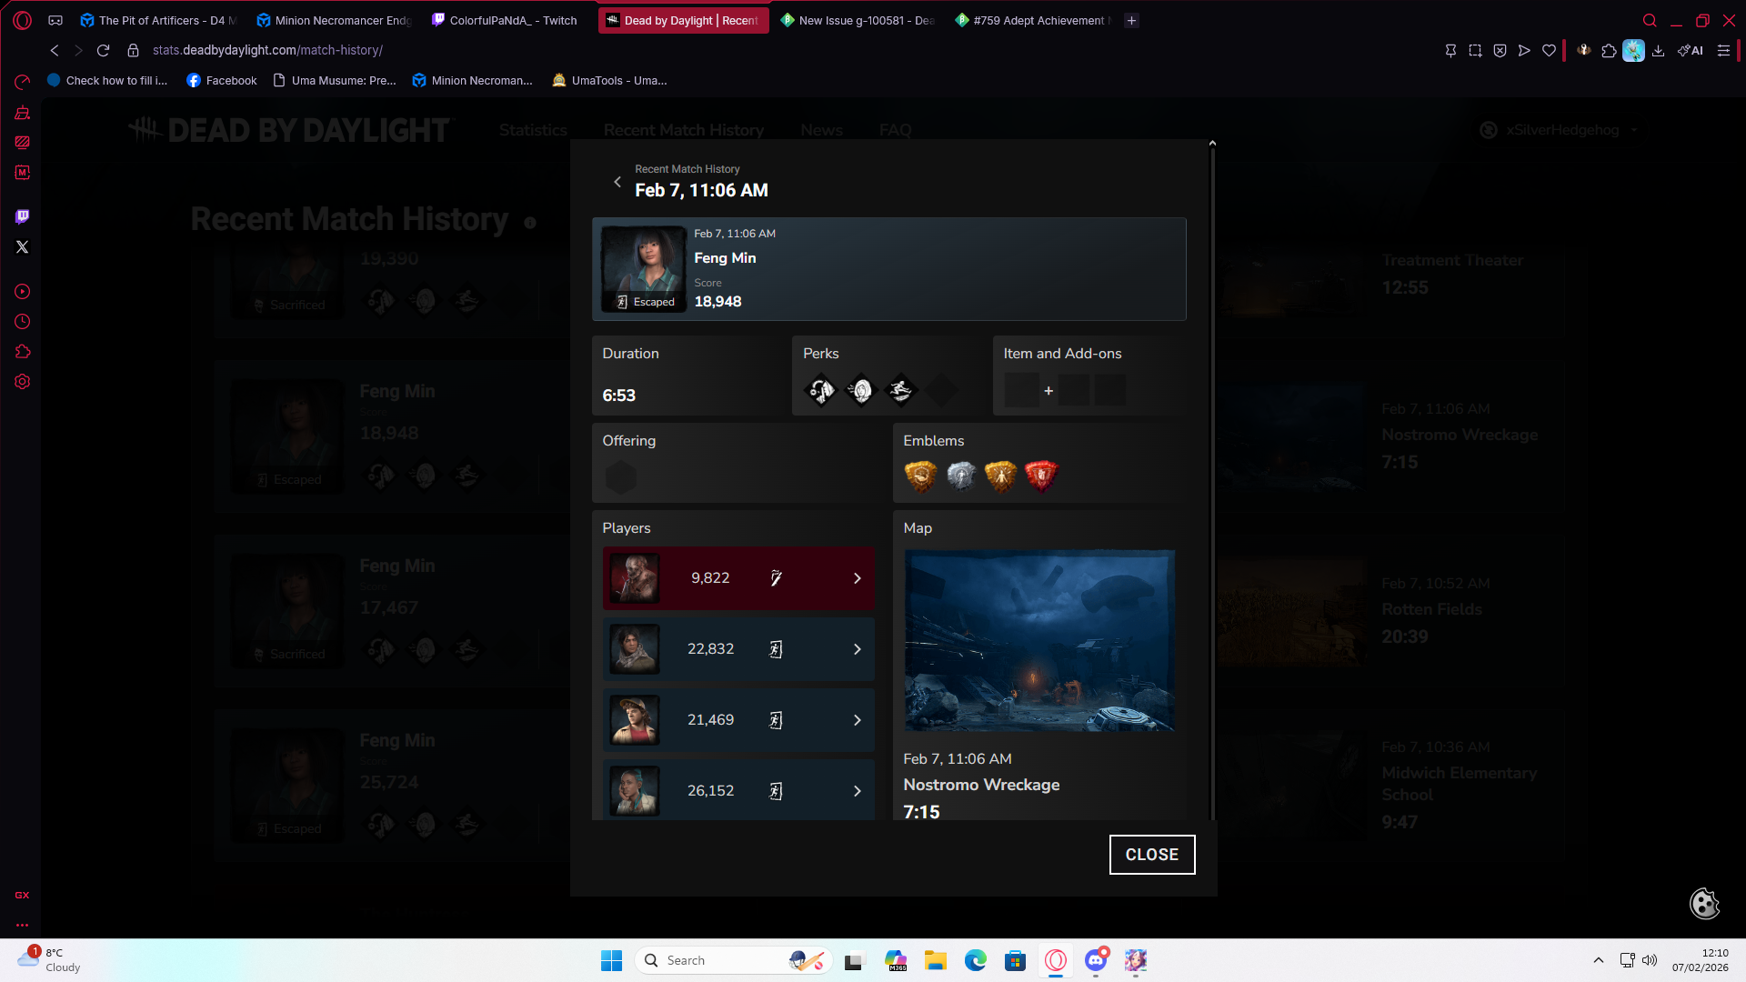This screenshot has width=1746, height=982.
Task: Click the first perk icon in Perks
Action: (x=821, y=391)
